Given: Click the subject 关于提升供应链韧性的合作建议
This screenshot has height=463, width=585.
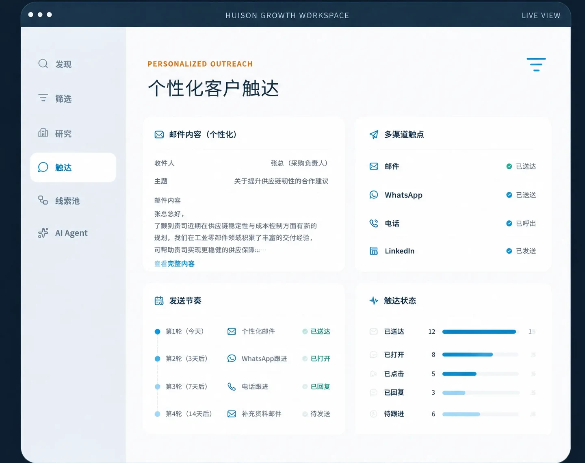Looking at the screenshot, I should coord(281,181).
